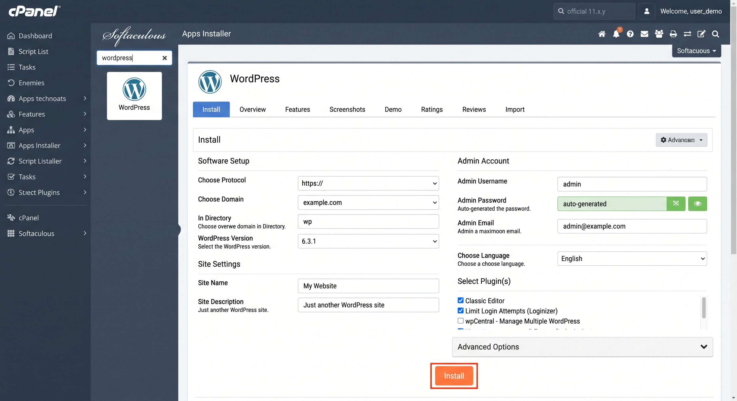Open the sidebar Tasks list icon
Screen dimensions: 737x401
pyautogui.click(x=11, y=67)
